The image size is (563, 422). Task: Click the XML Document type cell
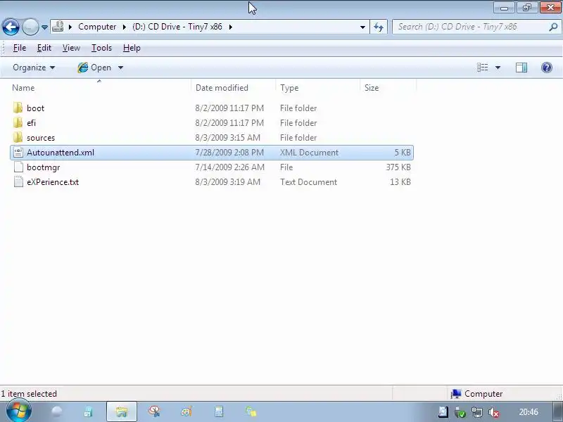click(309, 153)
